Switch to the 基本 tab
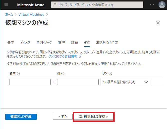The width and height of the screenshot is (167, 129). tap(11, 42)
